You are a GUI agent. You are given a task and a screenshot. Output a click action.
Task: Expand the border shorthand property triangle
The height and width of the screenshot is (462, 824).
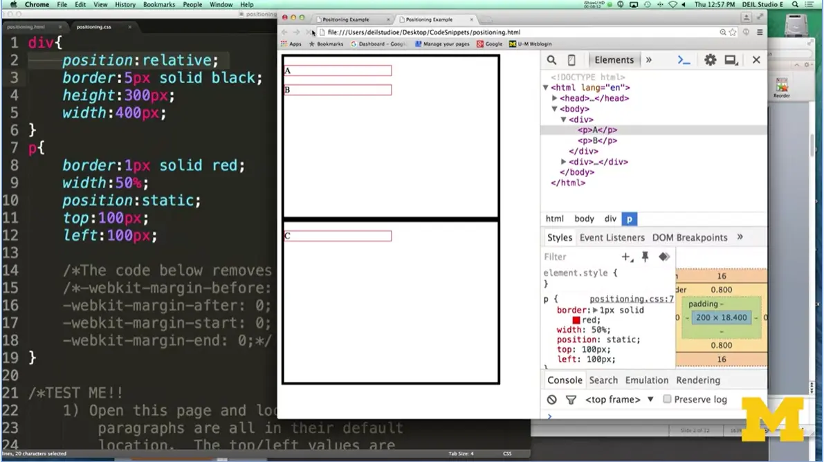coord(595,311)
